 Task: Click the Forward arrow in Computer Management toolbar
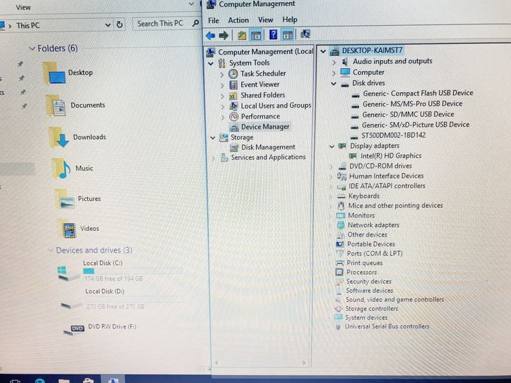tap(223, 35)
